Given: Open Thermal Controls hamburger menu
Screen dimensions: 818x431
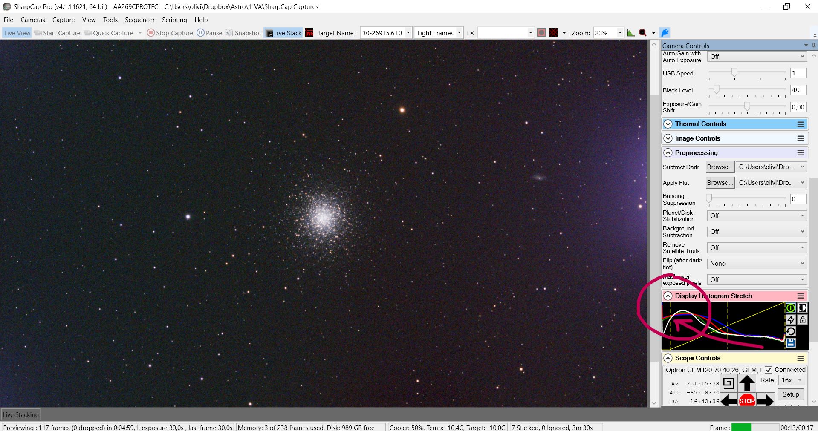Looking at the screenshot, I should click(x=801, y=124).
